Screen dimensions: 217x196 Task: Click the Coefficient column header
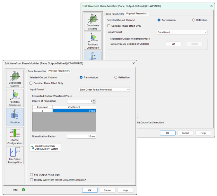click(74, 107)
